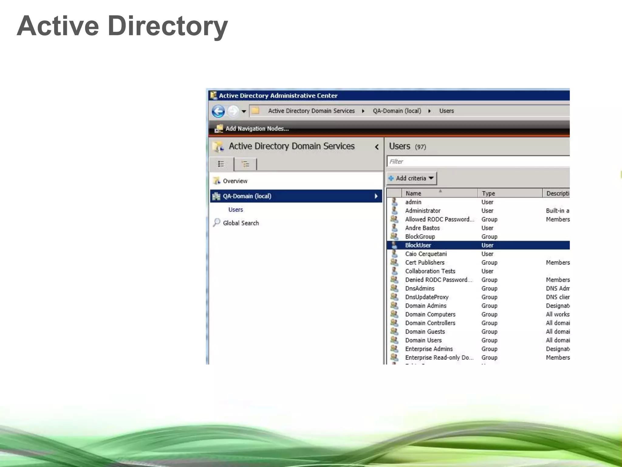Click the greyed Forward navigation arrow
This screenshot has height=467, width=622.
coord(233,111)
